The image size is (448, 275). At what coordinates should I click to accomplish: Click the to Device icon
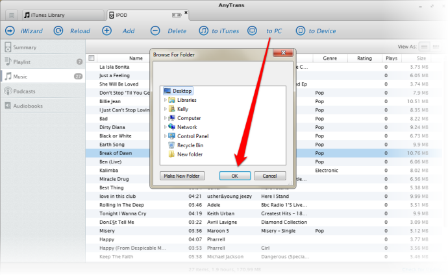click(x=300, y=30)
